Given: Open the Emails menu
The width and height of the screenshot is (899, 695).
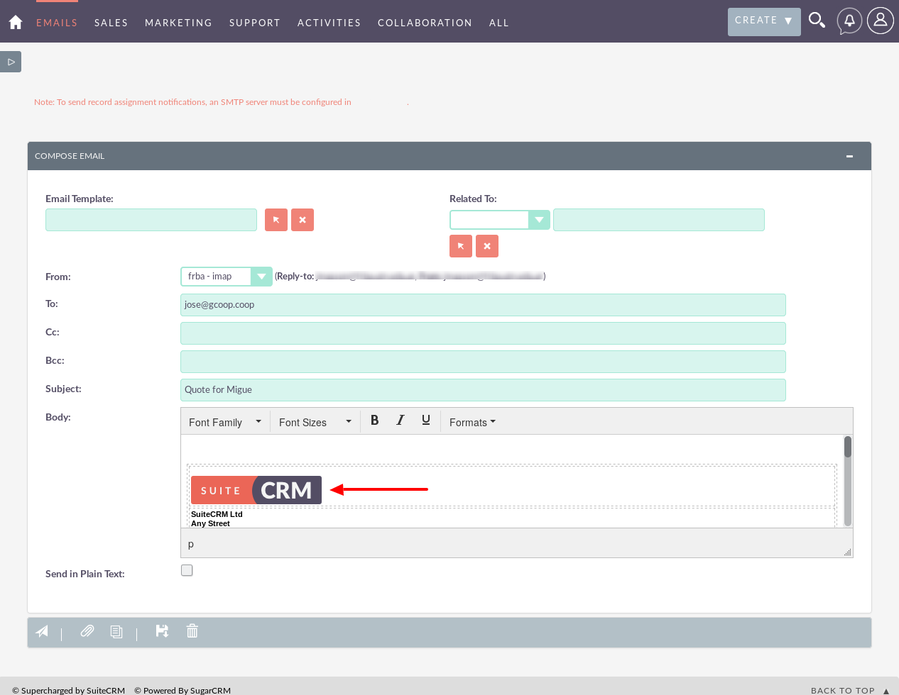Looking at the screenshot, I should pos(57,23).
